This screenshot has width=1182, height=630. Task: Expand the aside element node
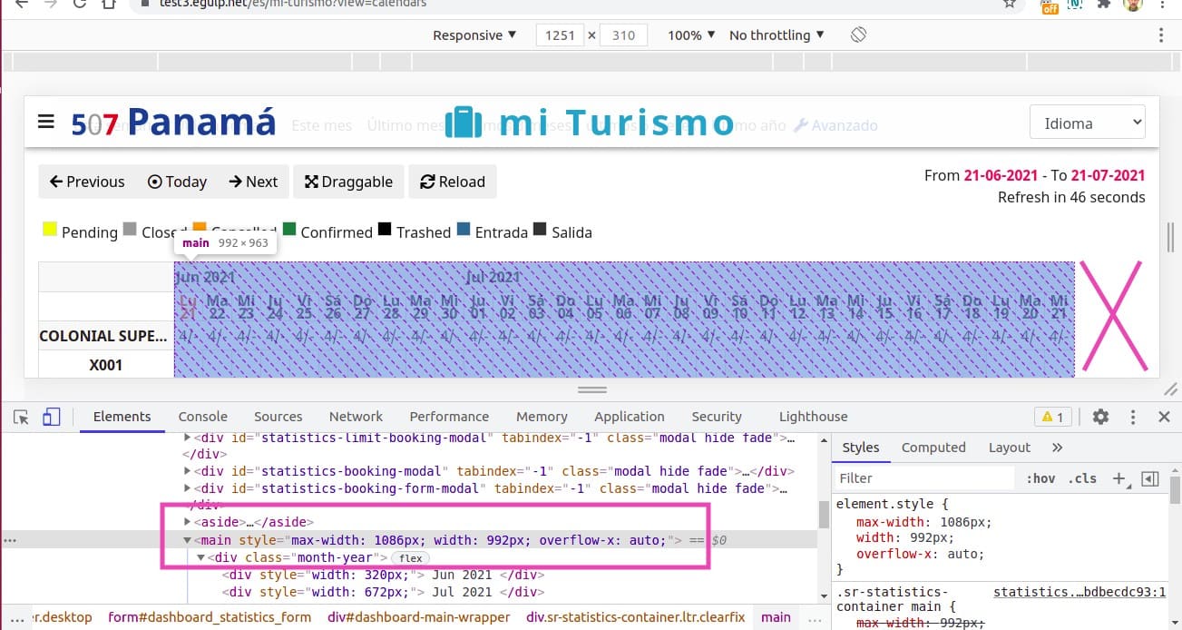pyautogui.click(x=188, y=522)
